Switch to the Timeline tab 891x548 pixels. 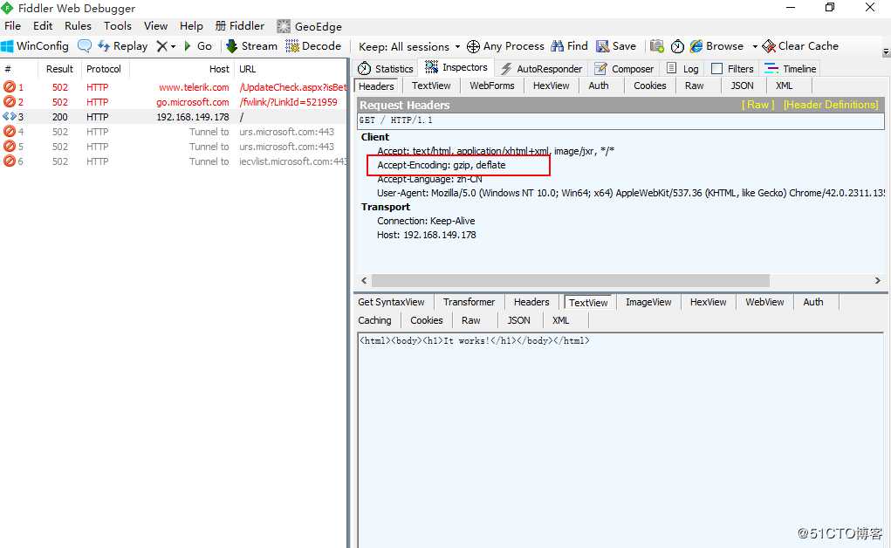click(791, 69)
